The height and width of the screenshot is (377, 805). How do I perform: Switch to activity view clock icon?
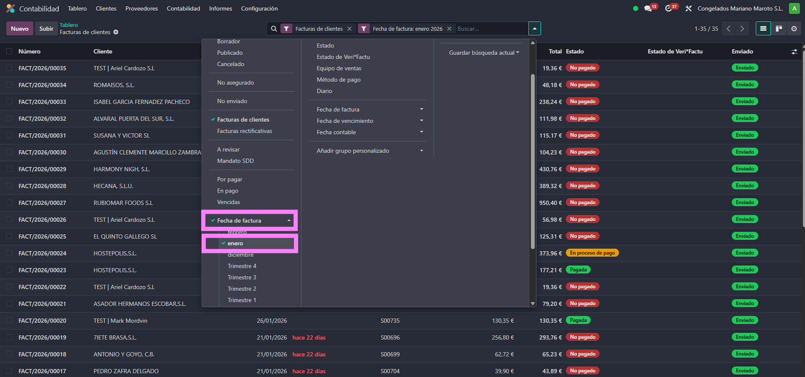794,29
